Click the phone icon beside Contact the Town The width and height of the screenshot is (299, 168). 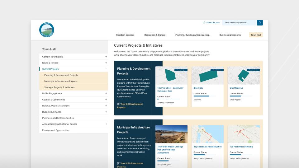(204, 23)
